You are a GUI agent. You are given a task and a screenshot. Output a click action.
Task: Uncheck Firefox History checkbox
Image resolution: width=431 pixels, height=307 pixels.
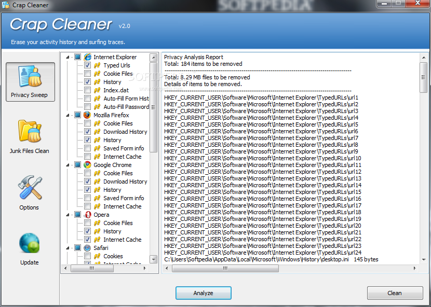point(87,140)
